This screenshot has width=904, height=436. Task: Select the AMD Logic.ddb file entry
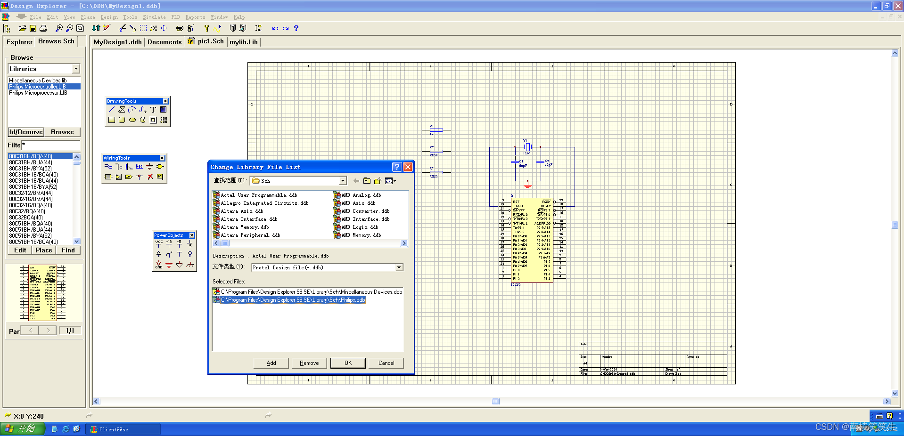tap(361, 227)
